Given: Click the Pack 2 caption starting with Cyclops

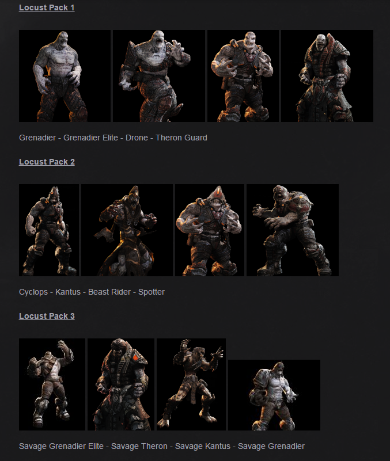Looking at the screenshot, I should tap(92, 292).
